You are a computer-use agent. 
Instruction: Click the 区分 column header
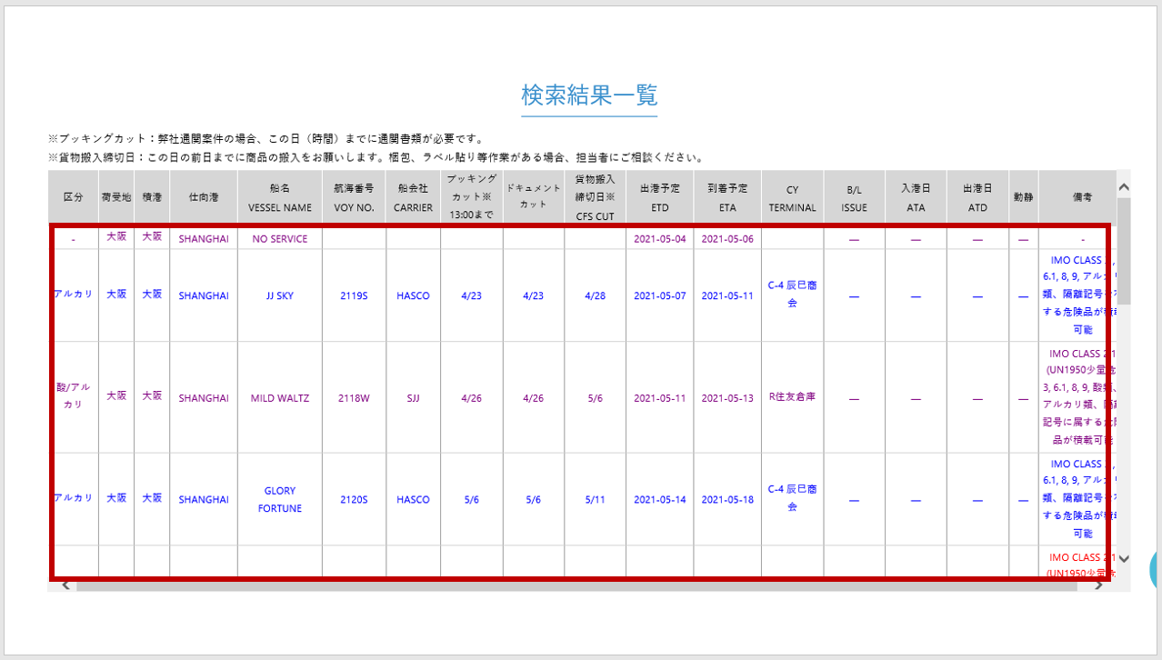point(74,196)
